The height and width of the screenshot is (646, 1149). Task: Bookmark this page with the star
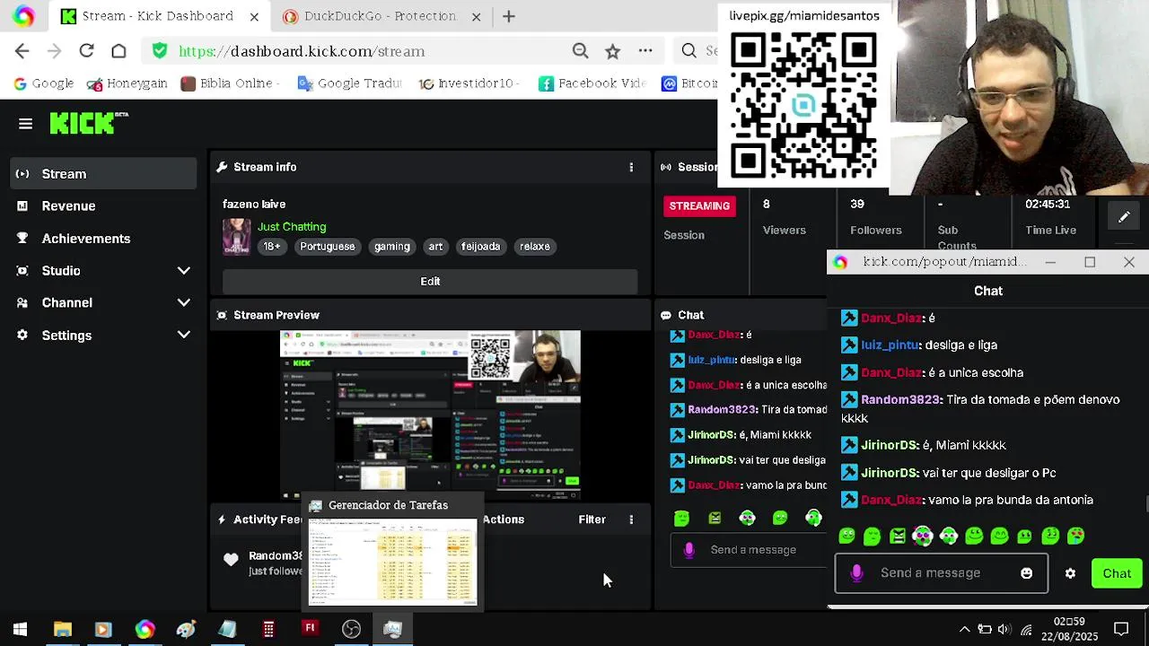coord(612,51)
